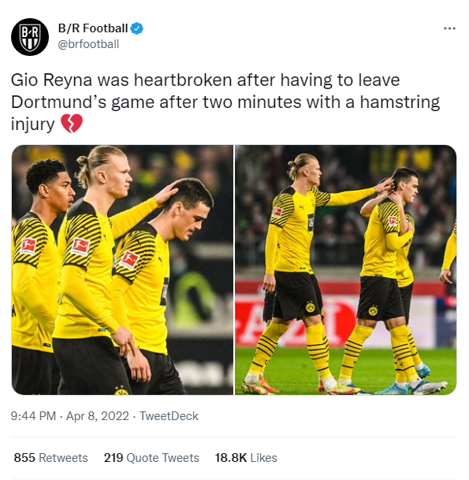Viewport: 469px width, 480px height.
Task: Click the word Dortmund's in tweet text
Action: click(x=59, y=102)
